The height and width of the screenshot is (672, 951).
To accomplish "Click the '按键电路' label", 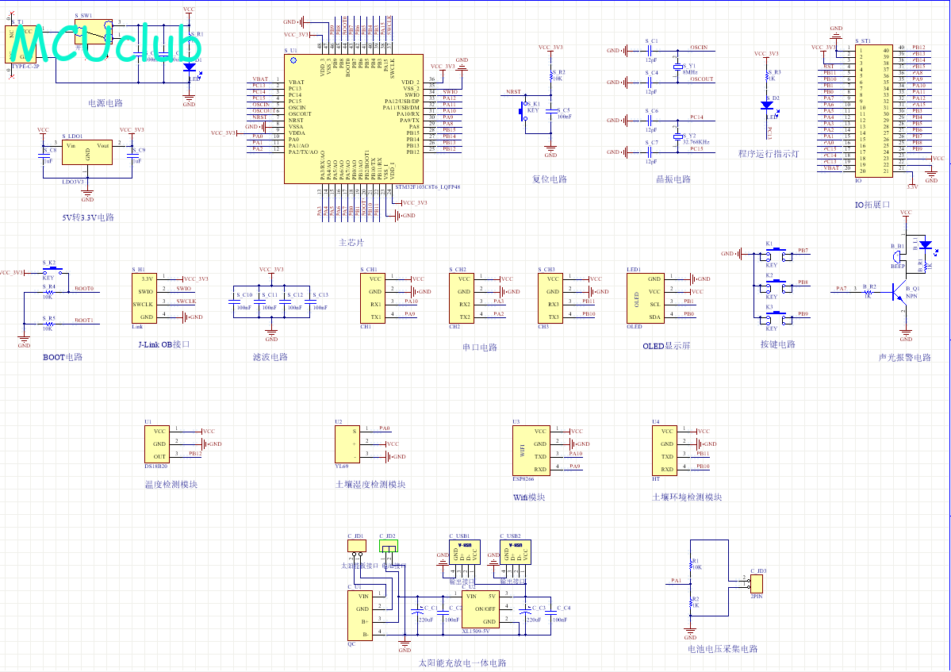I will (778, 344).
